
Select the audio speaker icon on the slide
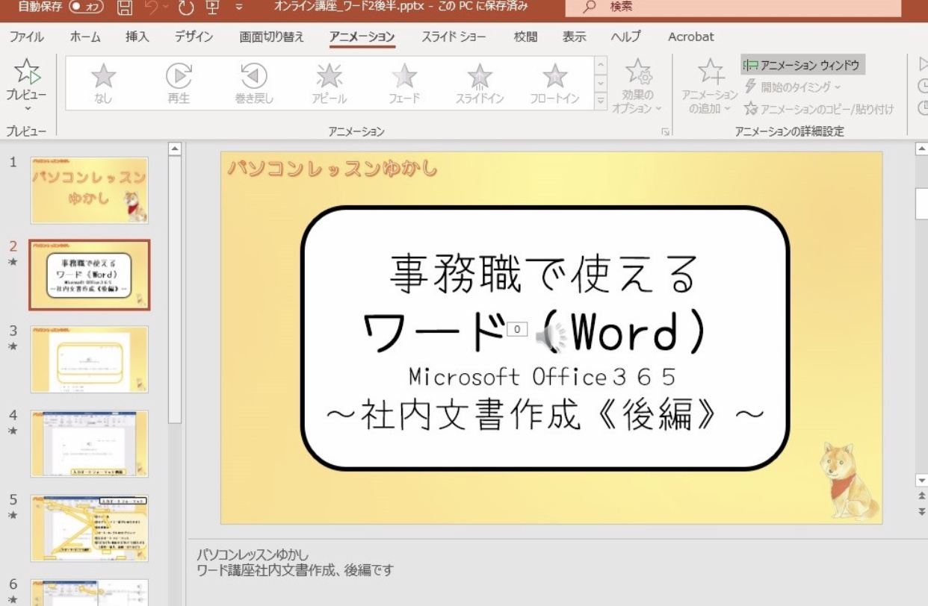tap(551, 337)
